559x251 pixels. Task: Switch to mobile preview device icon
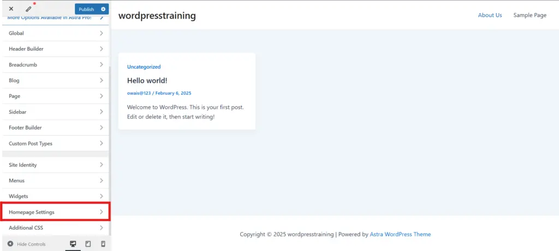103,244
